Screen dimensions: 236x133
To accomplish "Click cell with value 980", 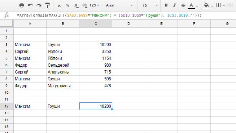I will (96, 65).
